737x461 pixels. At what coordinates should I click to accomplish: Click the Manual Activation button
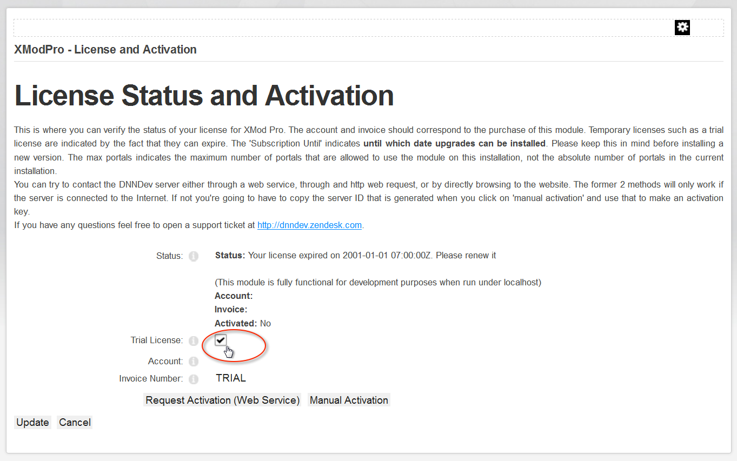(349, 400)
